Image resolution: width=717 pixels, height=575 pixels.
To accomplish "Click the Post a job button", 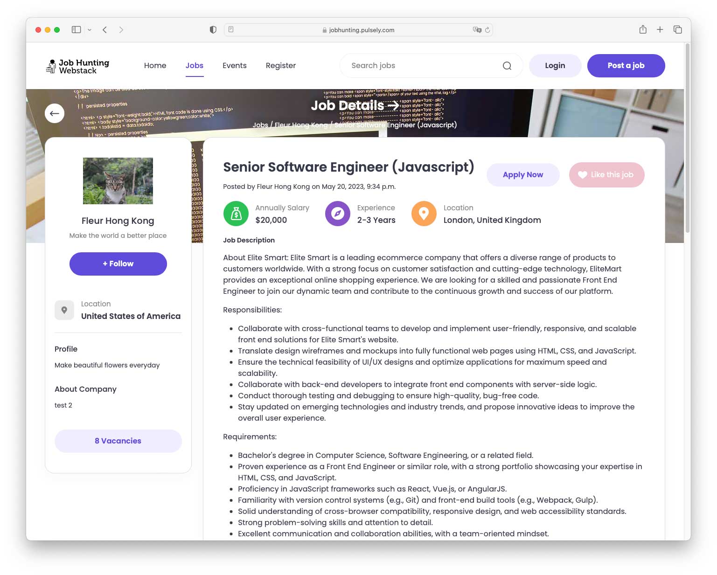I will click(626, 66).
